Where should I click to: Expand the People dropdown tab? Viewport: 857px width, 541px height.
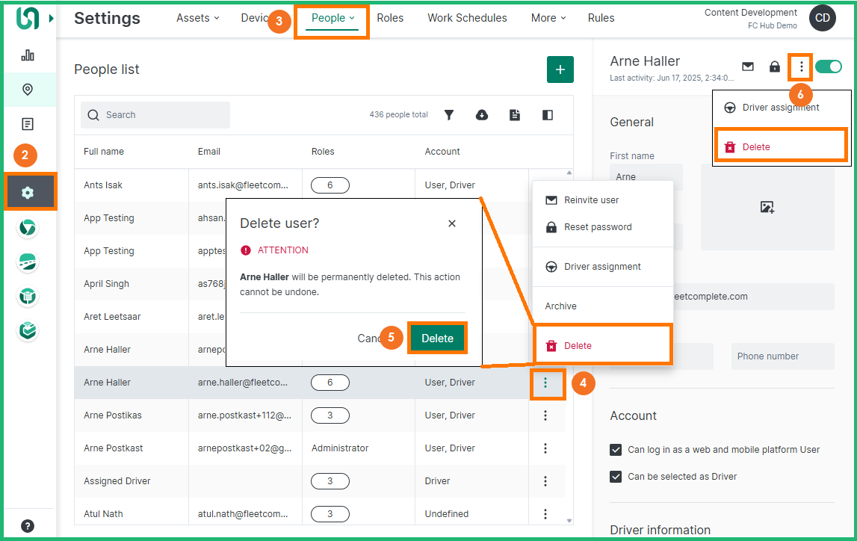(x=332, y=18)
